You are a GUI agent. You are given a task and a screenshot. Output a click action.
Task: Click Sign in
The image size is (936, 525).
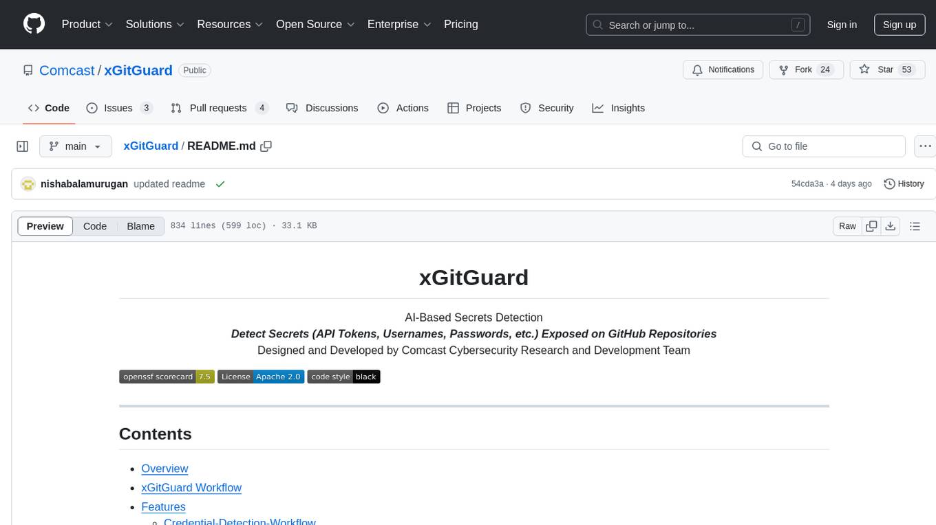(842, 25)
